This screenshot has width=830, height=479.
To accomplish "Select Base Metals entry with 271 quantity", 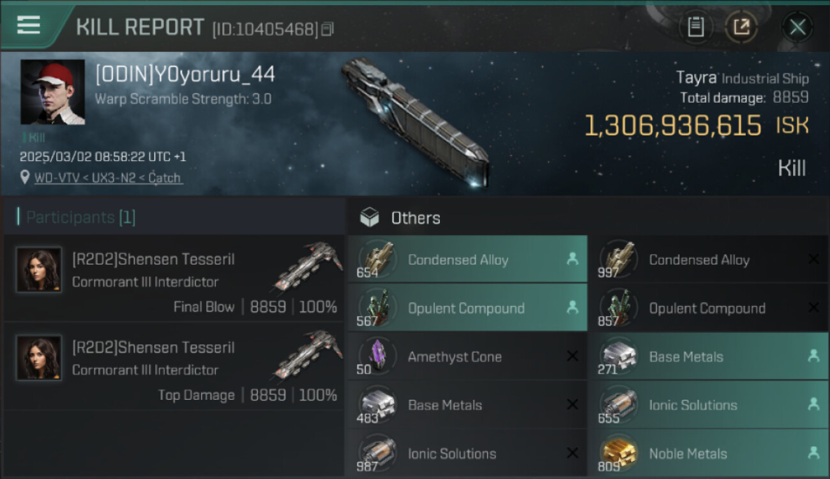I will tap(709, 356).
